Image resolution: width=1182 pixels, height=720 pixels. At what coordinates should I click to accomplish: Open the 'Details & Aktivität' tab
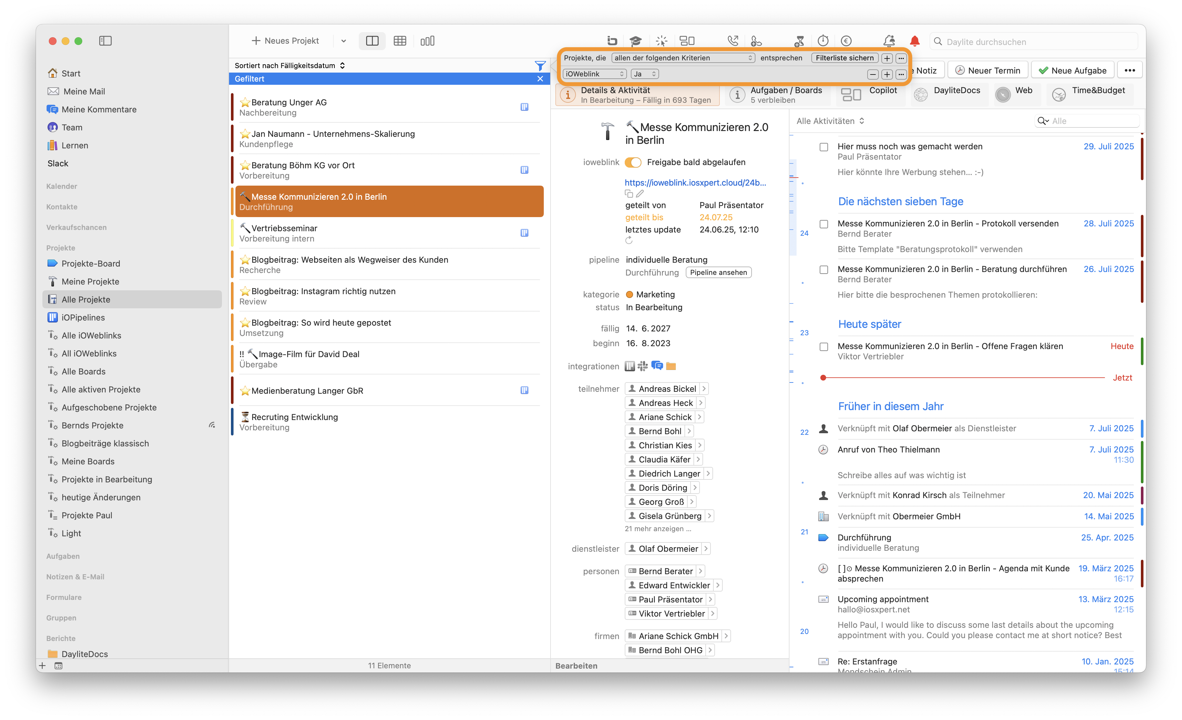(638, 95)
